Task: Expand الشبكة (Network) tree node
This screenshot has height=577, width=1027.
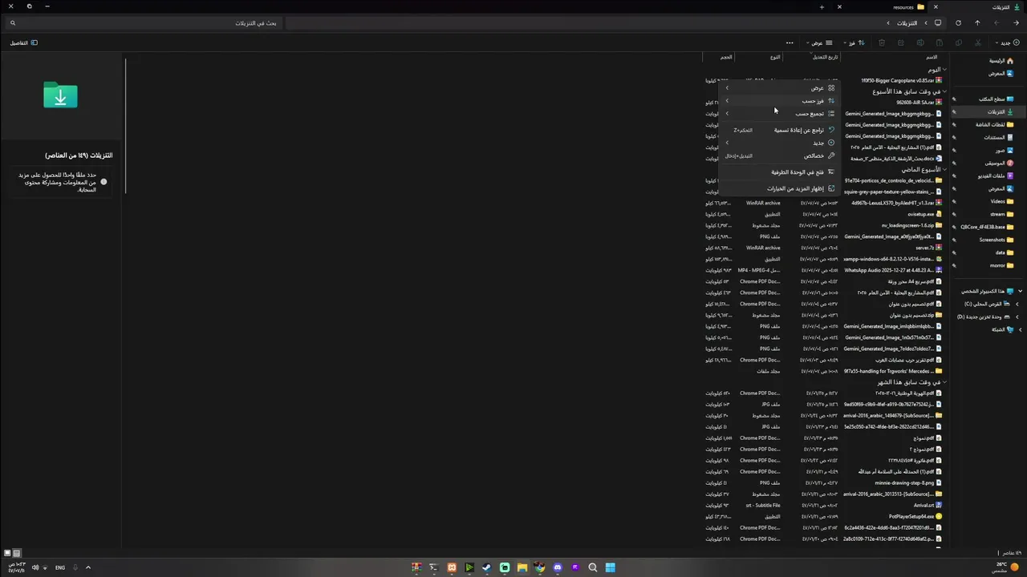Action: pyautogui.click(x=1019, y=330)
